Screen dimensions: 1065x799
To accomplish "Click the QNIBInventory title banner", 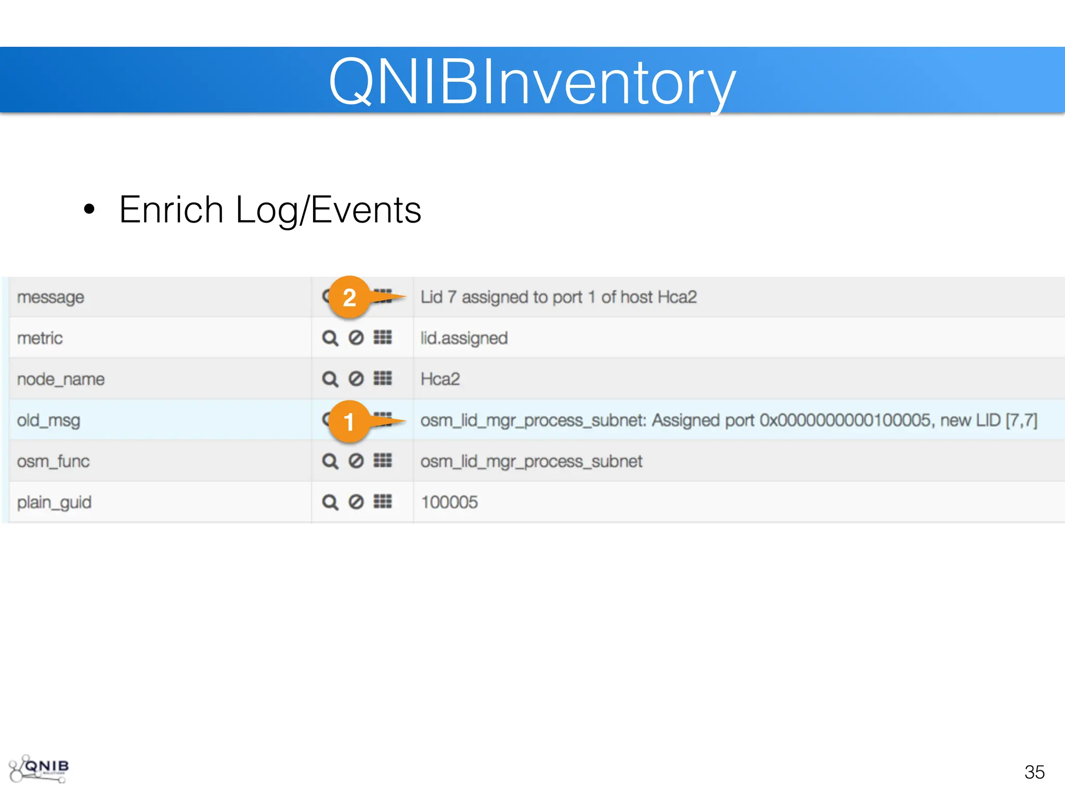I will [532, 81].
